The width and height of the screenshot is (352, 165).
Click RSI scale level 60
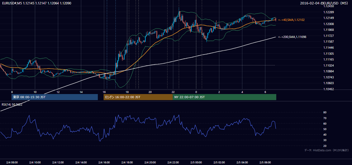click(x=325, y=124)
